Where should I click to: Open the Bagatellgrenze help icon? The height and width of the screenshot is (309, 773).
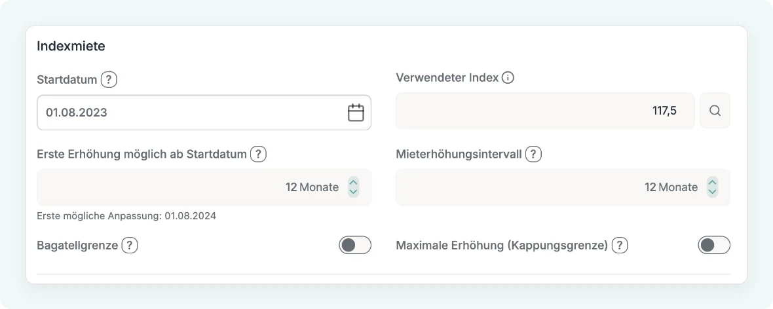[130, 245]
